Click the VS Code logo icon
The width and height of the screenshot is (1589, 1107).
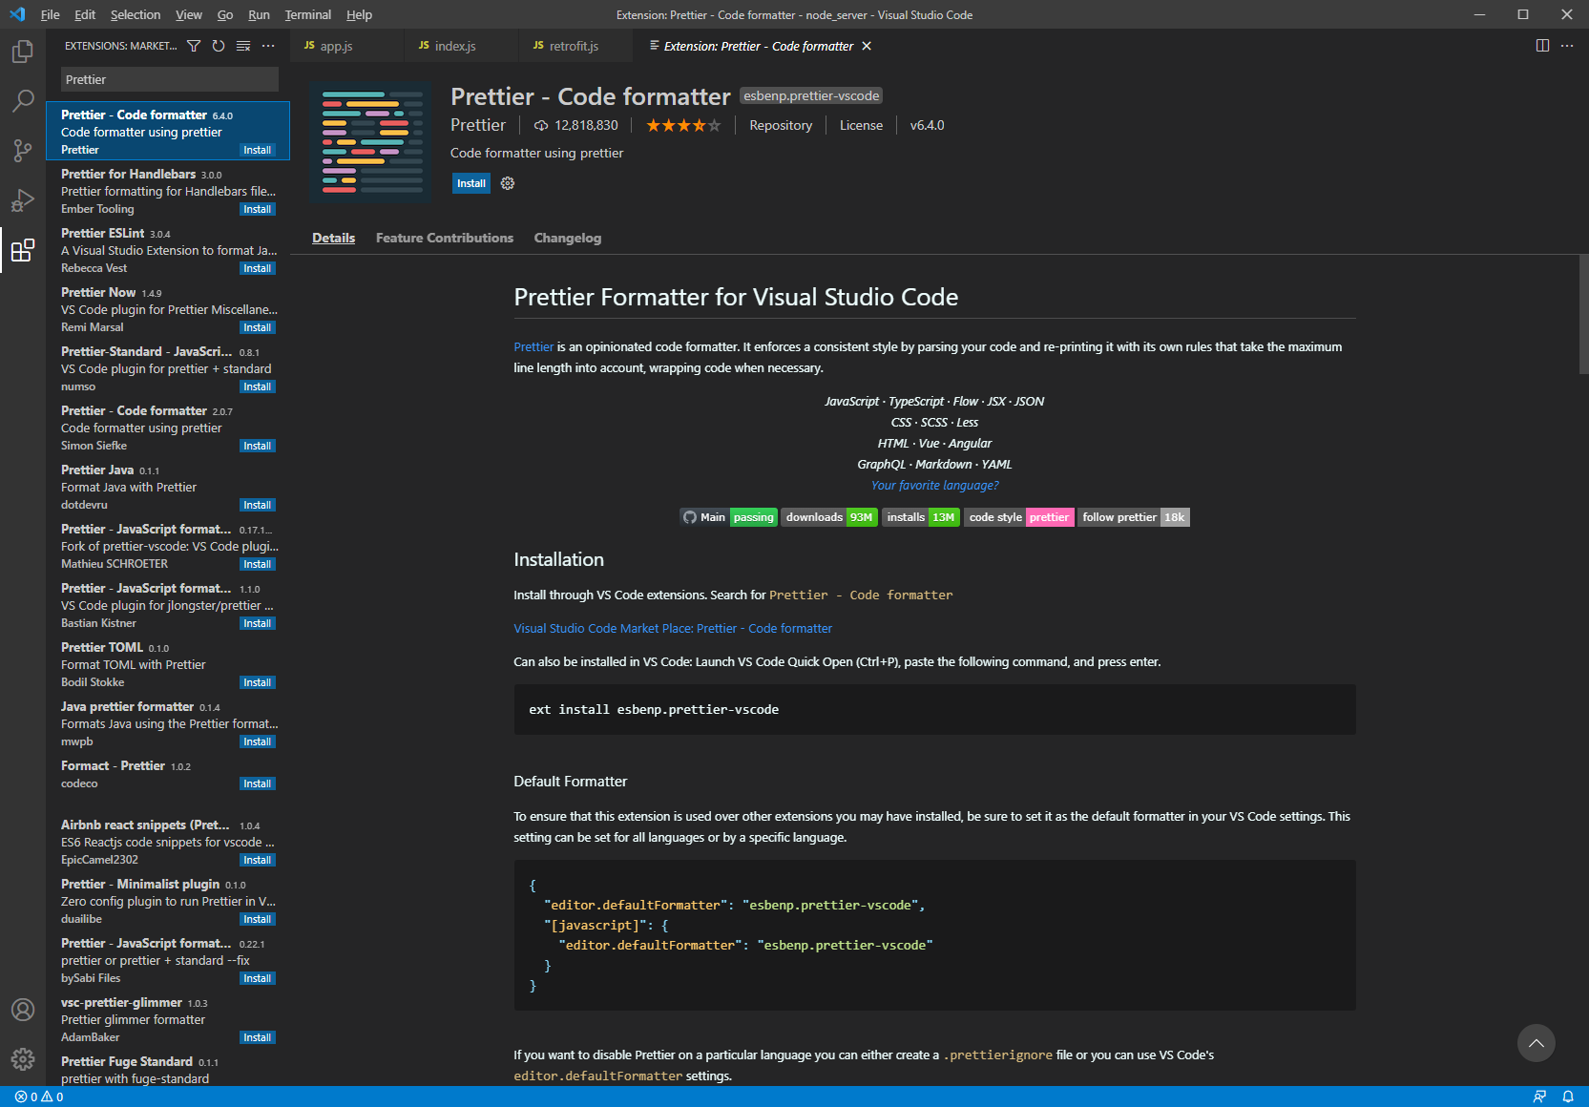17,14
